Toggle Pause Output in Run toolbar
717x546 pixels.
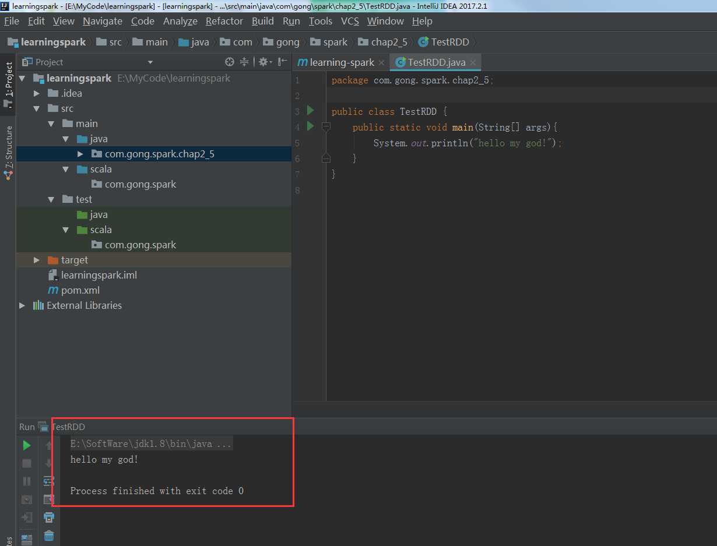pyautogui.click(x=26, y=481)
